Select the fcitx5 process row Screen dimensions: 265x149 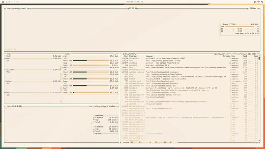pyautogui.click(x=190, y=79)
